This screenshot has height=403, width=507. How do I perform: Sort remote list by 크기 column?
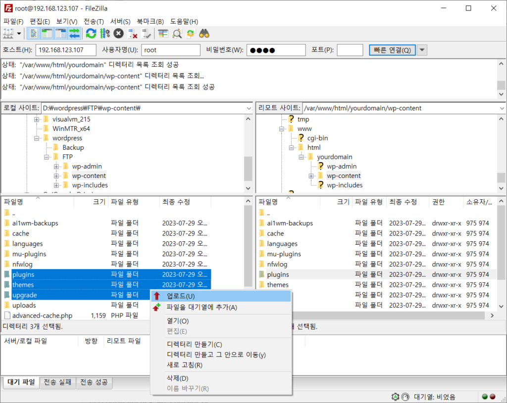click(336, 202)
